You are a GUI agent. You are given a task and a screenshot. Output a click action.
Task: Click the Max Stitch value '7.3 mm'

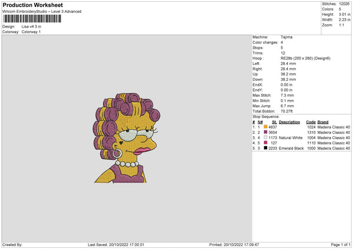tap(287, 95)
